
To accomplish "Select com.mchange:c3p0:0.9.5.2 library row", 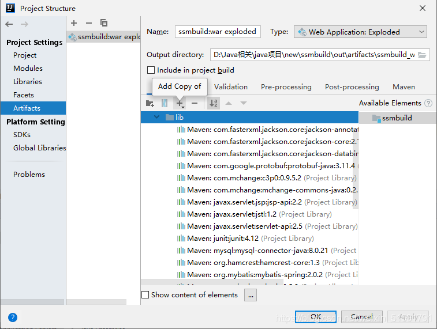I will tap(249, 178).
